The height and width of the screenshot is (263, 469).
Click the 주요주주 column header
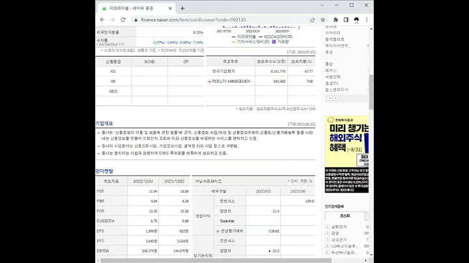pyautogui.click(x=231, y=62)
